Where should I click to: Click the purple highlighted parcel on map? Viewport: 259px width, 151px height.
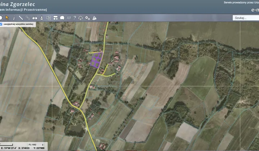point(96,60)
